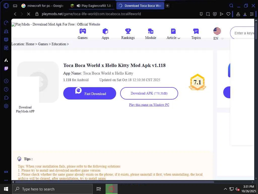Image resolution: width=258 pixels, height=194 pixels.
Task: Click the 7.1 rating badge
Action: 197,82
